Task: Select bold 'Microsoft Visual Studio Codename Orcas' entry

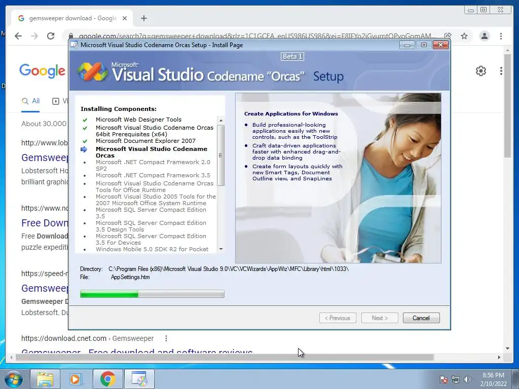Action: pyautogui.click(x=151, y=152)
